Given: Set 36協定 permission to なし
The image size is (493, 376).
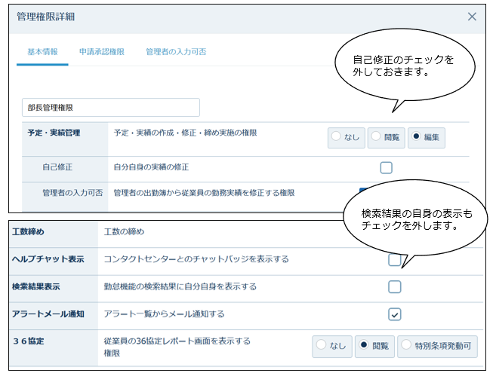Looking at the screenshot, I should [331, 346].
